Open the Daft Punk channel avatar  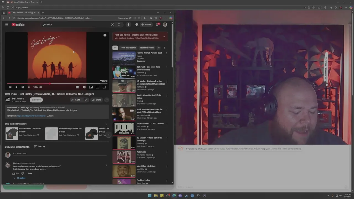tap(8, 100)
